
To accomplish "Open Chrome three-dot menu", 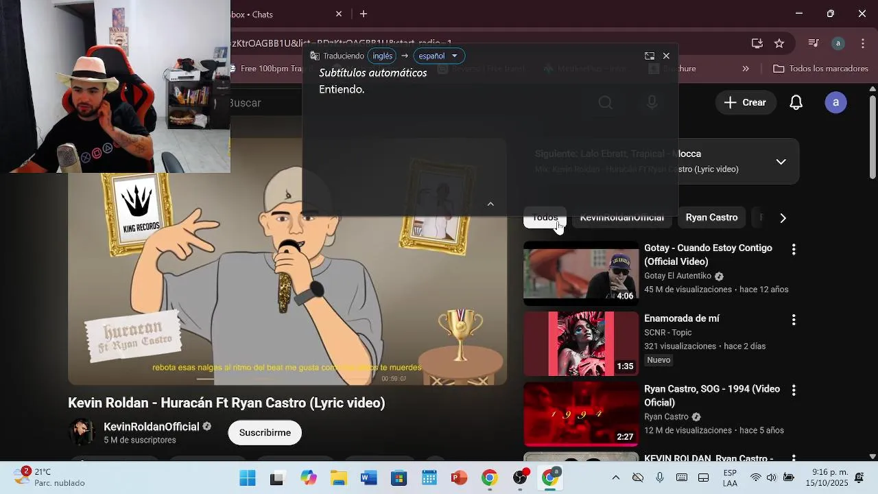I will pos(862,43).
